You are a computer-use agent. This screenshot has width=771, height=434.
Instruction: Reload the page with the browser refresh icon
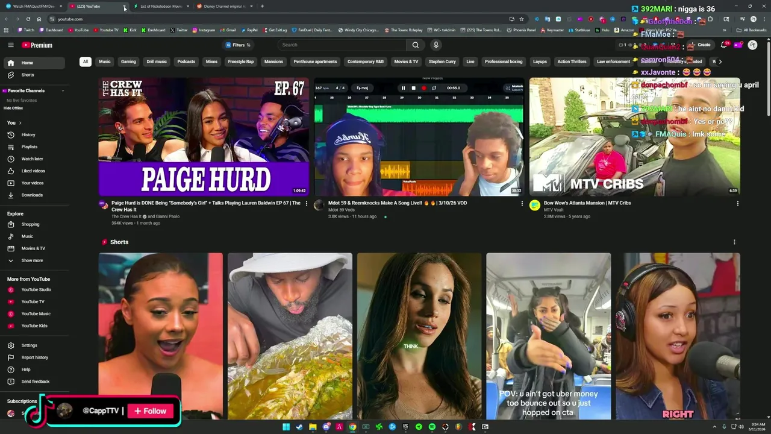point(28,19)
